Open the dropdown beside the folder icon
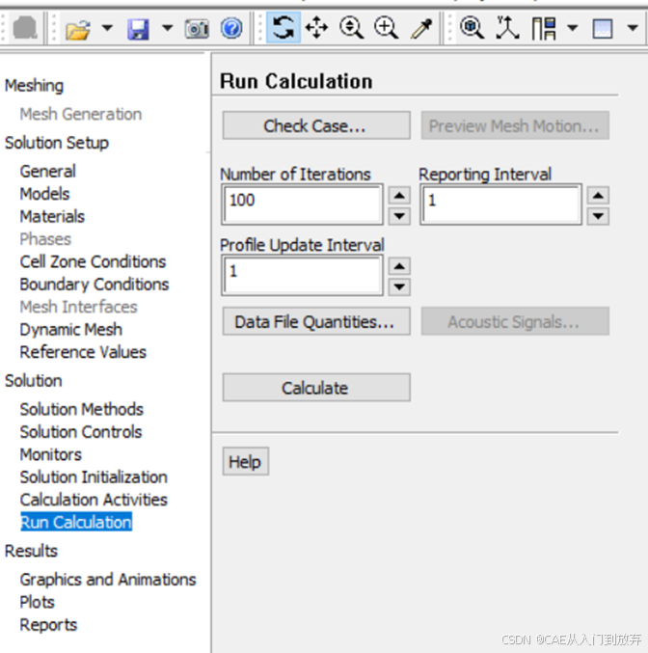Image resolution: width=648 pixels, height=653 pixels. tap(107, 28)
